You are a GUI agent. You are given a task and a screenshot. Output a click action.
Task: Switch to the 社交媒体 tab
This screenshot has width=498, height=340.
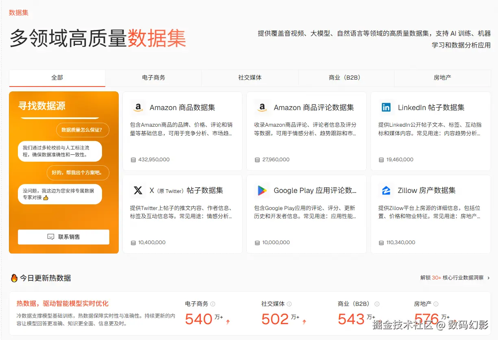click(x=250, y=78)
